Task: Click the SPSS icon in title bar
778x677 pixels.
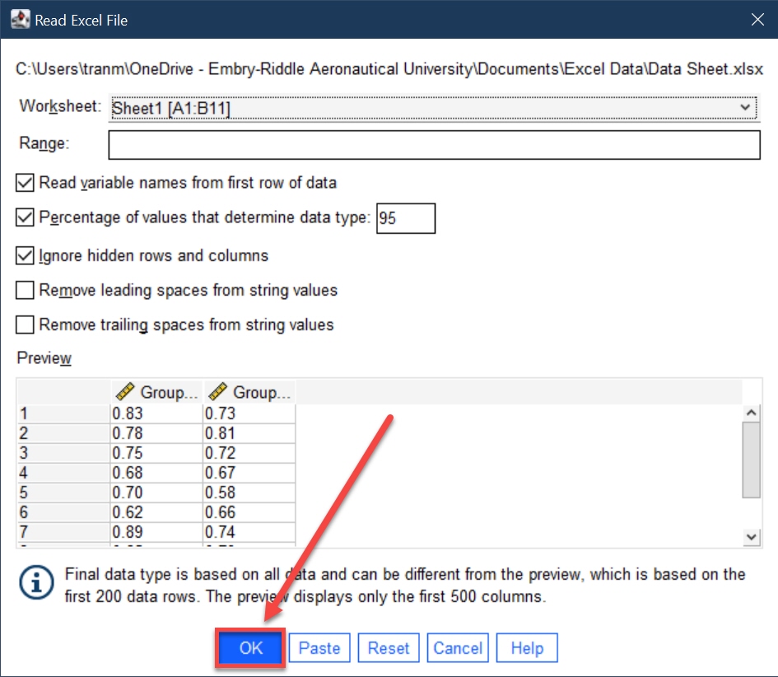Action: tap(21, 20)
